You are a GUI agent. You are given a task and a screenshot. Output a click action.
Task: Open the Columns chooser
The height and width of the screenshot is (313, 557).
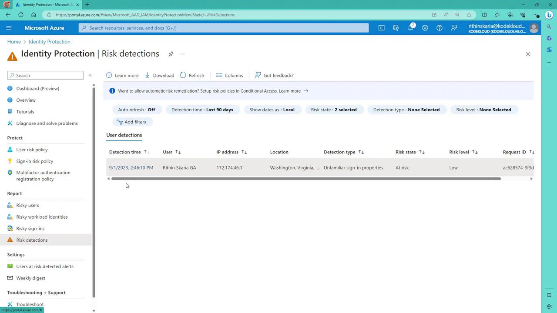pos(229,75)
